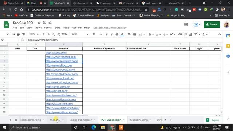Viewport: 233px width, 131px height.
Task: Open Google Keep side panel icon
Action: click(228, 46)
